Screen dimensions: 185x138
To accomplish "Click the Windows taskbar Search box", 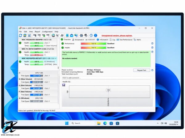I will pyautogui.click(x=83, y=123).
